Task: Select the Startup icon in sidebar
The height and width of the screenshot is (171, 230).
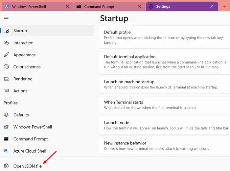Action: click(6, 31)
